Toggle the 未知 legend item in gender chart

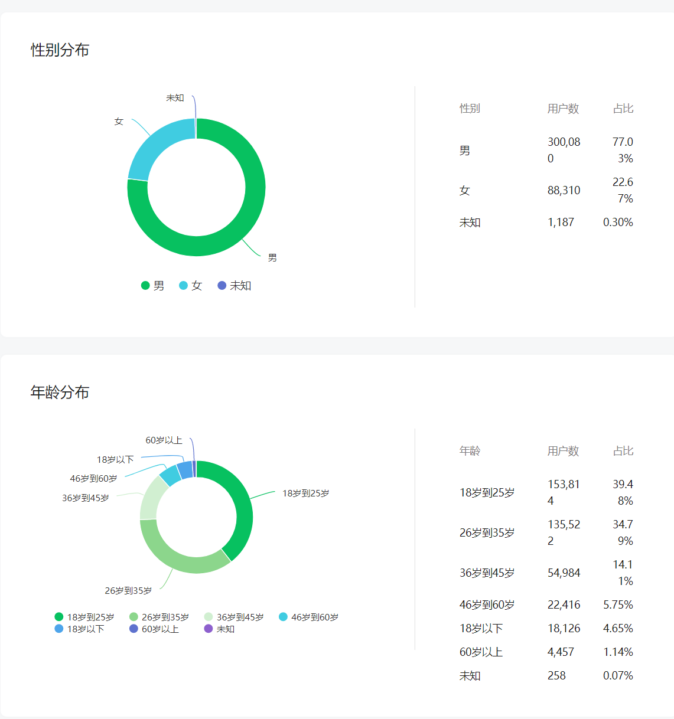coord(235,286)
